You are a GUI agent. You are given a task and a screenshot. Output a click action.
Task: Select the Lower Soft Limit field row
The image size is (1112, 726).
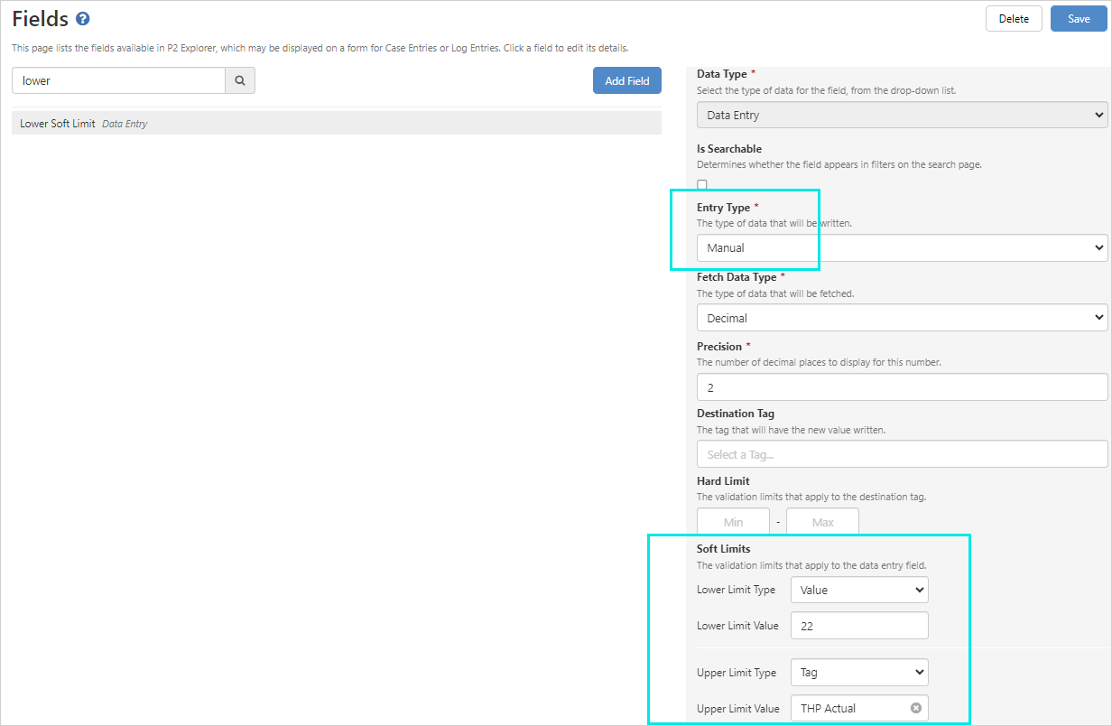pyautogui.click(x=336, y=124)
